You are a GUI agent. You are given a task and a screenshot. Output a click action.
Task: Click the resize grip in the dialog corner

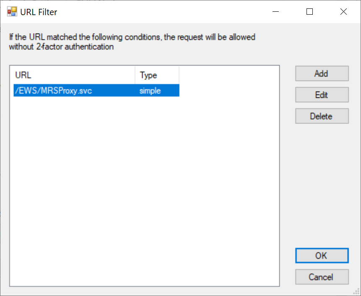tap(357, 292)
